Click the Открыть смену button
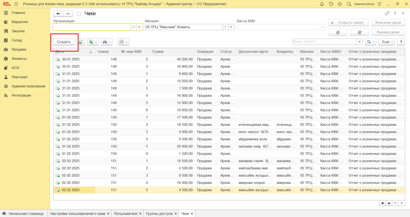The width and height of the screenshot is (410, 217). 348,23
